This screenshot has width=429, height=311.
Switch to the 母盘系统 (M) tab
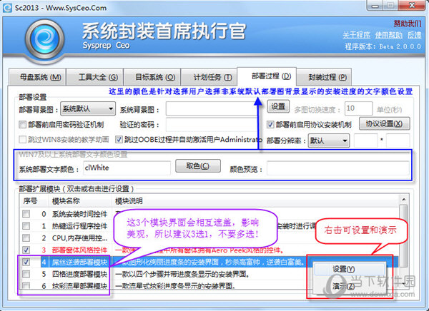pyautogui.click(x=37, y=77)
